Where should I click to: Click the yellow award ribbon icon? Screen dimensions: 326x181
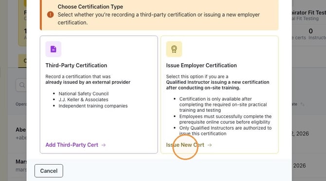[x=174, y=49]
